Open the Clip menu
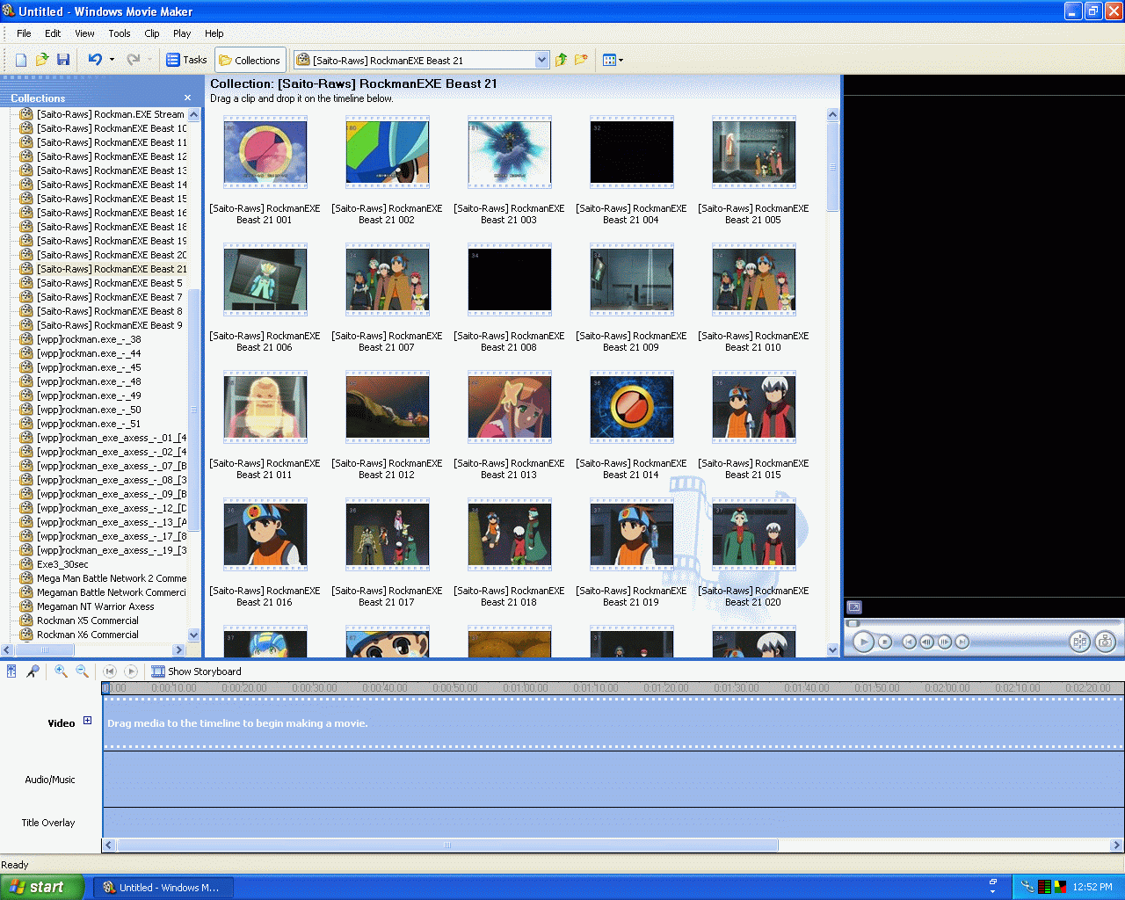This screenshot has height=900, width=1125. tap(152, 33)
